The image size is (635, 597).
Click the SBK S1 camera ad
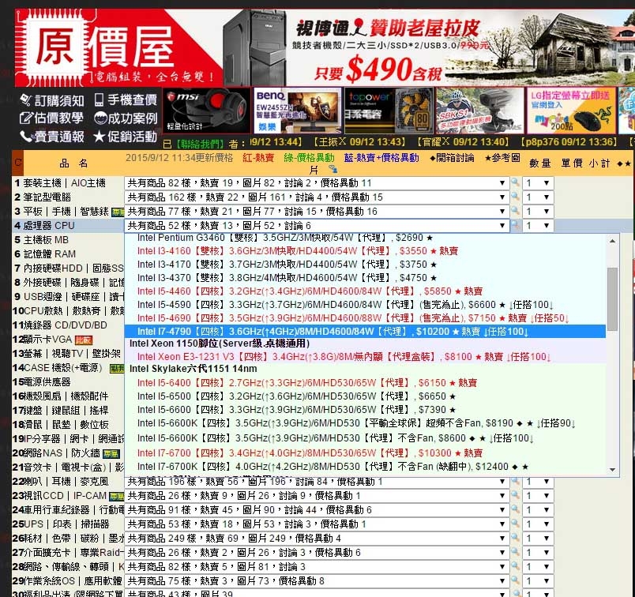480,111
